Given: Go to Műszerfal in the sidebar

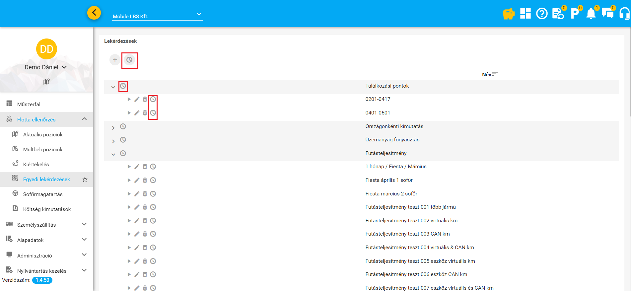Looking at the screenshot, I should [x=29, y=104].
